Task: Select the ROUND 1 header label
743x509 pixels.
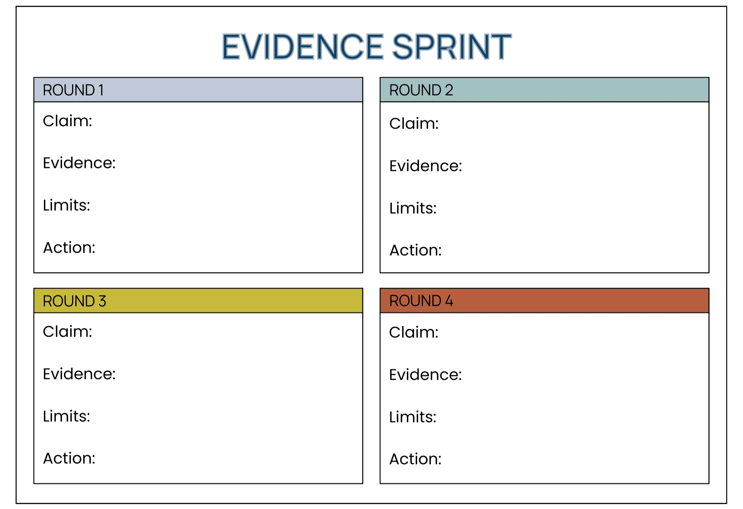Action: click(x=73, y=90)
